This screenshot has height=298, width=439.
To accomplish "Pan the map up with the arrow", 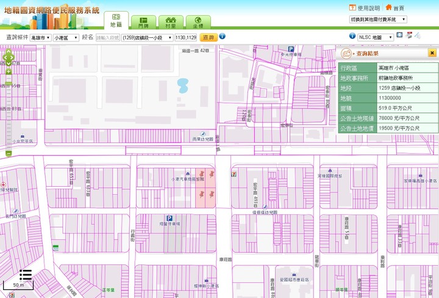I will pos(9,51).
